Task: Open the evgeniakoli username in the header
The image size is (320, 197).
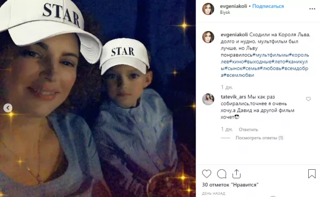Action: tap(234, 6)
